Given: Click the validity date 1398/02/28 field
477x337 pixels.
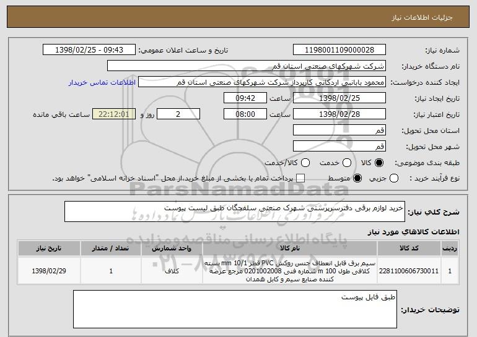Looking at the screenshot, I should click(339, 114).
